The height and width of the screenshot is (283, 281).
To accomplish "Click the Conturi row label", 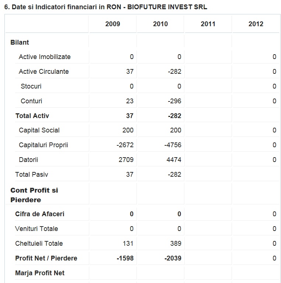I will 31,101.
